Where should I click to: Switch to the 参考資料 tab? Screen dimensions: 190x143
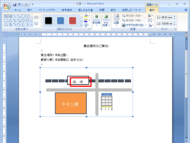(67, 10)
